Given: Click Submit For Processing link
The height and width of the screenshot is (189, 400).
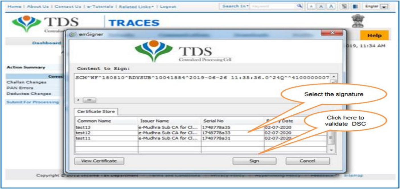Looking at the screenshot, I should pyautogui.click(x=33, y=102).
